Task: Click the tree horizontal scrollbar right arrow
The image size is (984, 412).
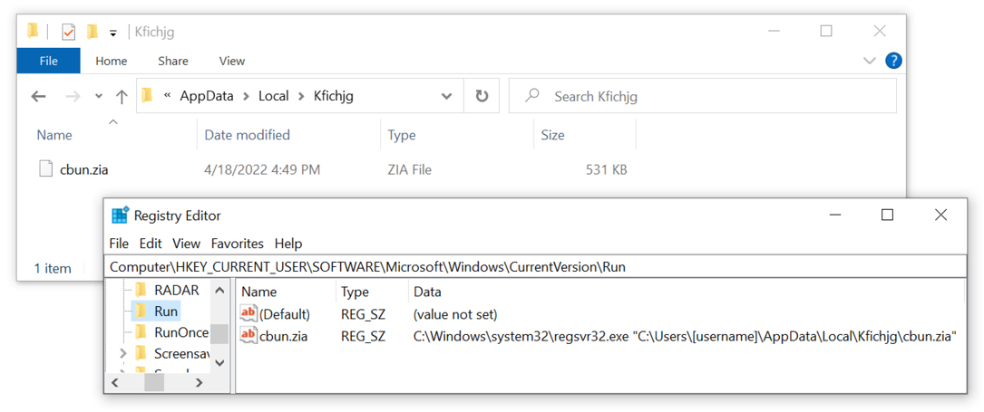Action: tap(199, 380)
